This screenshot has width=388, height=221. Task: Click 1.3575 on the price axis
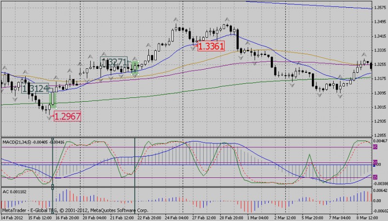tap(380, 8)
